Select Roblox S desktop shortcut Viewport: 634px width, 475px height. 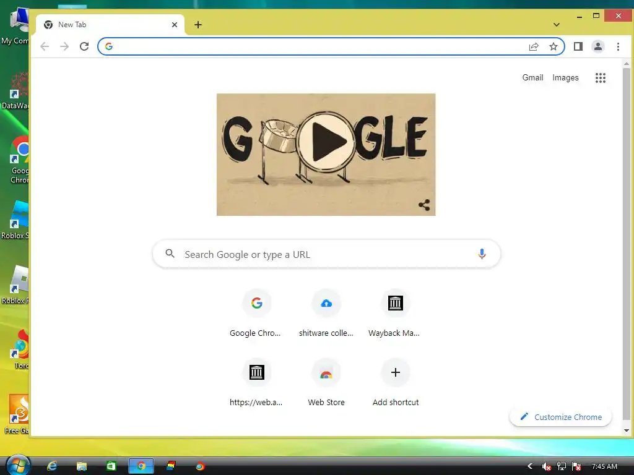(15, 220)
